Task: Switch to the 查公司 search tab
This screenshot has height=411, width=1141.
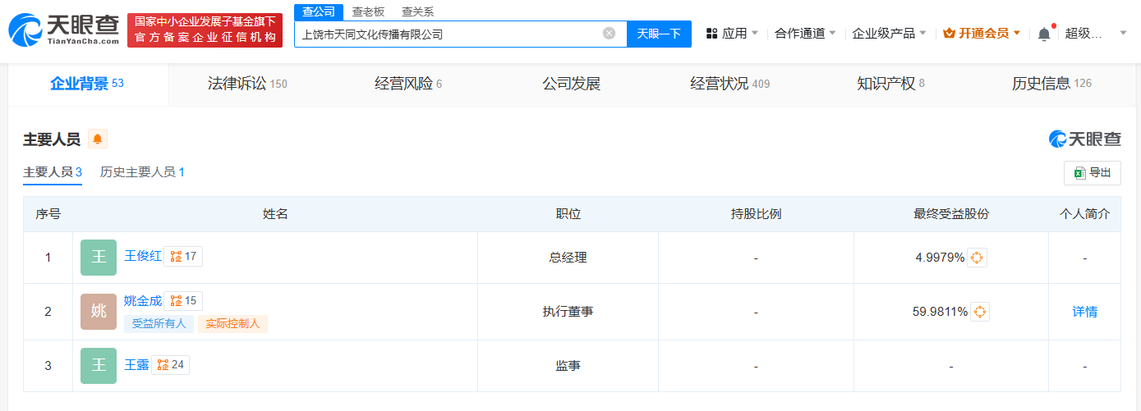Action: (318, 11)
